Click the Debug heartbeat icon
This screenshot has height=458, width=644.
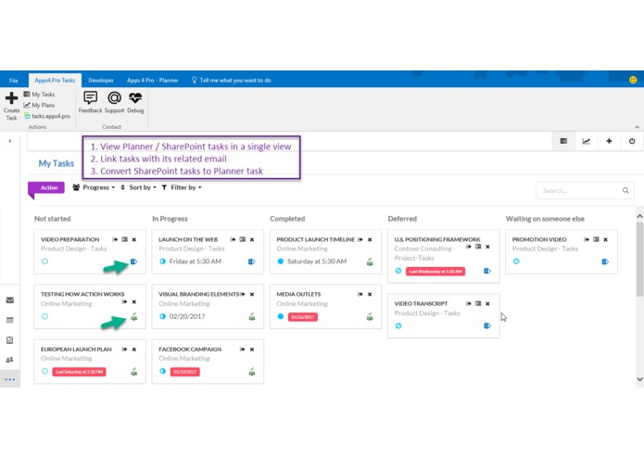(135, 98)
